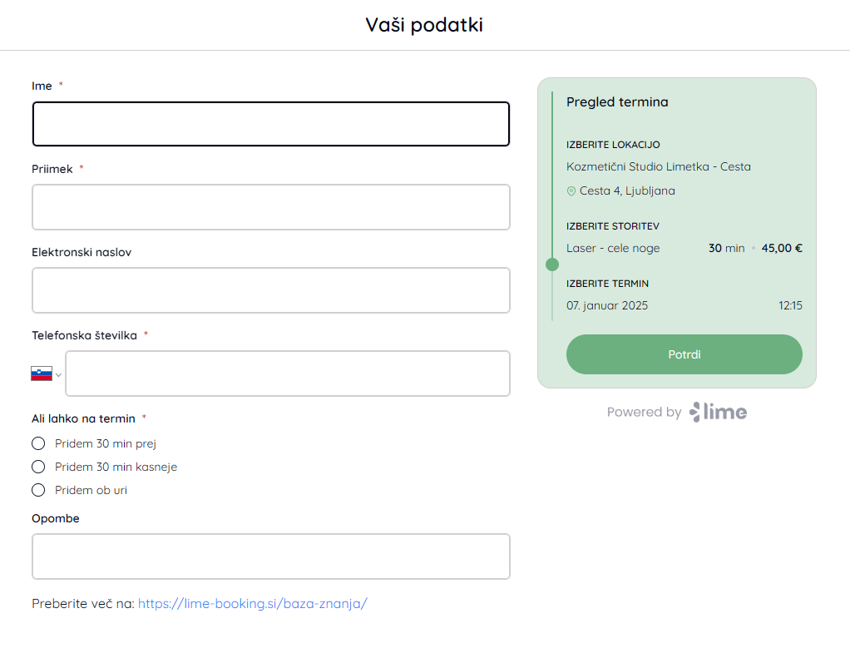Expand the phone country code chevron
This screenshot has width=850, height=648.
point(58,374)
